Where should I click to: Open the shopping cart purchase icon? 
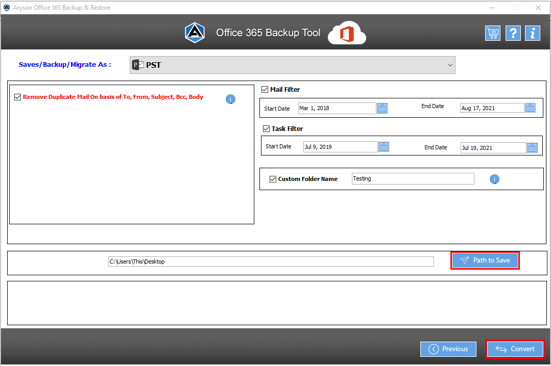[493, 33]
